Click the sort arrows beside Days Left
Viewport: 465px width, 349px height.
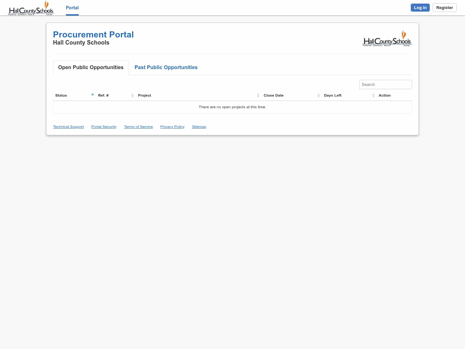pos(374,95)
